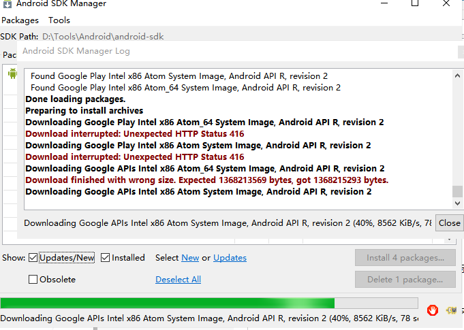Click the log scrollbar up arrow
The height and width of the screenshot is (330, 464).
pyautogui.click(x=457, y=76)
